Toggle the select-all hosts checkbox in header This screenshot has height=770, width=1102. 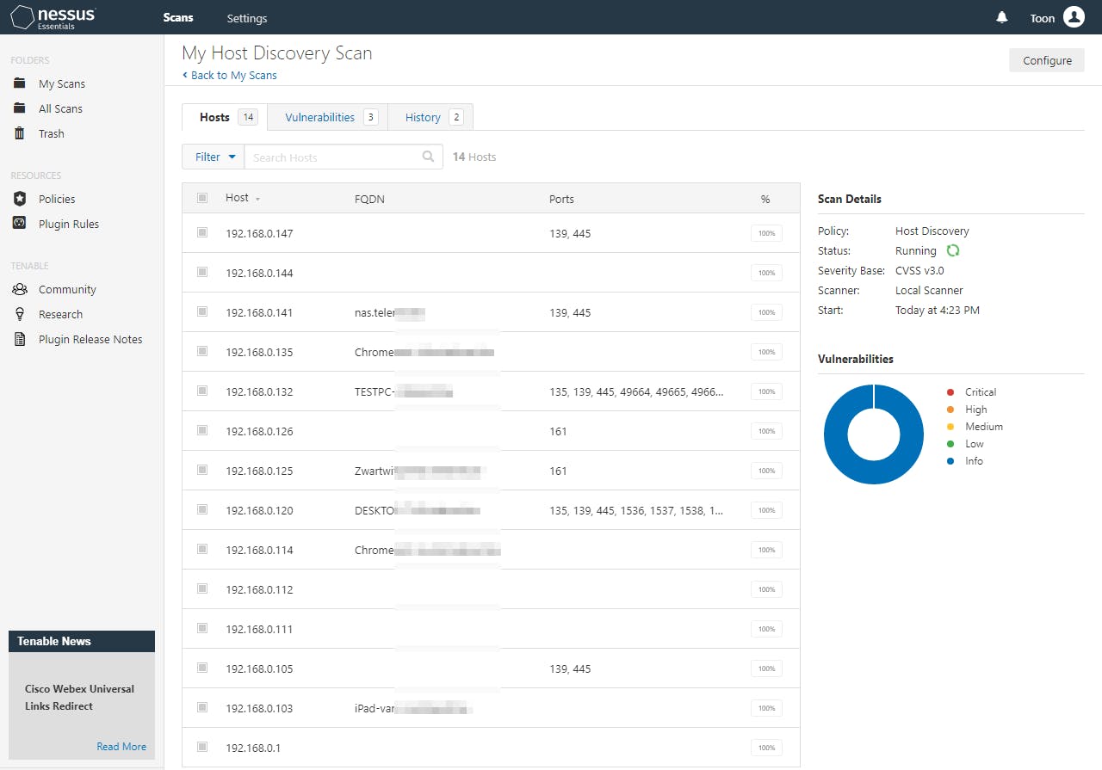coord(202,198)
